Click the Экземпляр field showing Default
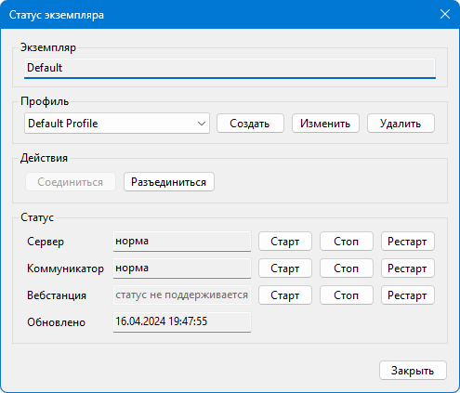 point(230,68)
